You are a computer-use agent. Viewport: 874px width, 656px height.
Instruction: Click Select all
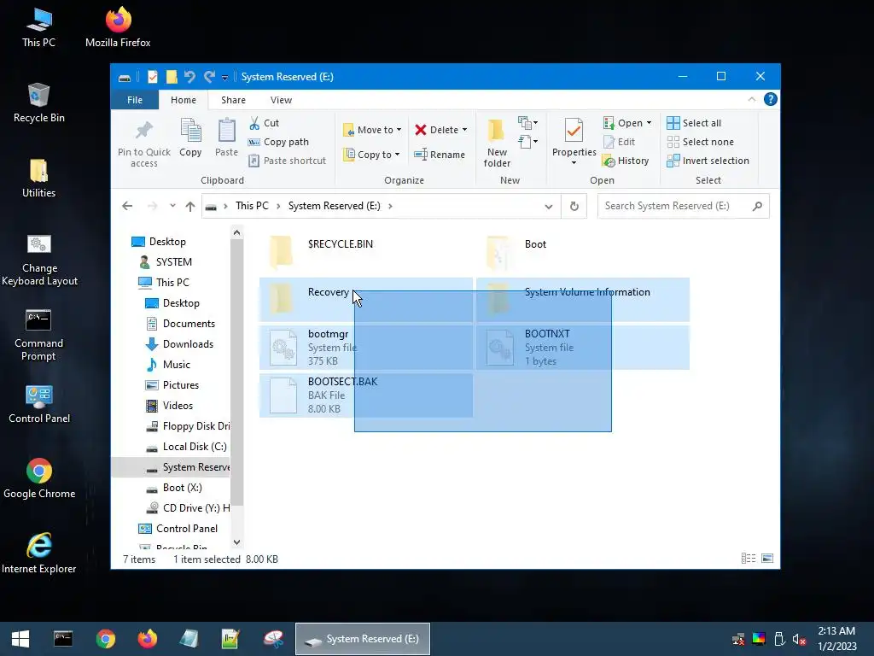(694, 123)
